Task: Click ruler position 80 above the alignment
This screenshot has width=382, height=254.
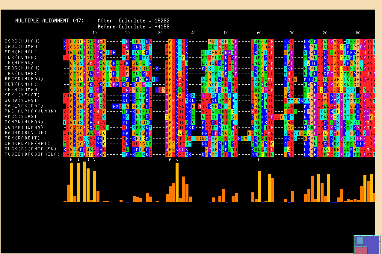Action: [x=325, y=33]
